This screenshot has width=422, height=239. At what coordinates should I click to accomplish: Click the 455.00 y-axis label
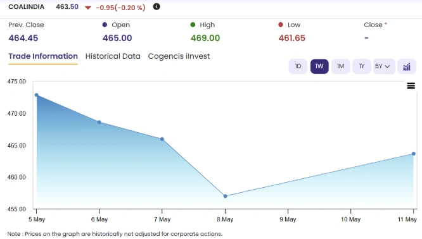pyautogui.click(x=16, y=209)
